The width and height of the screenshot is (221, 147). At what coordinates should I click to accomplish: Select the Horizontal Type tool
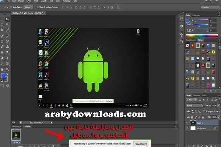click(8, 58)
